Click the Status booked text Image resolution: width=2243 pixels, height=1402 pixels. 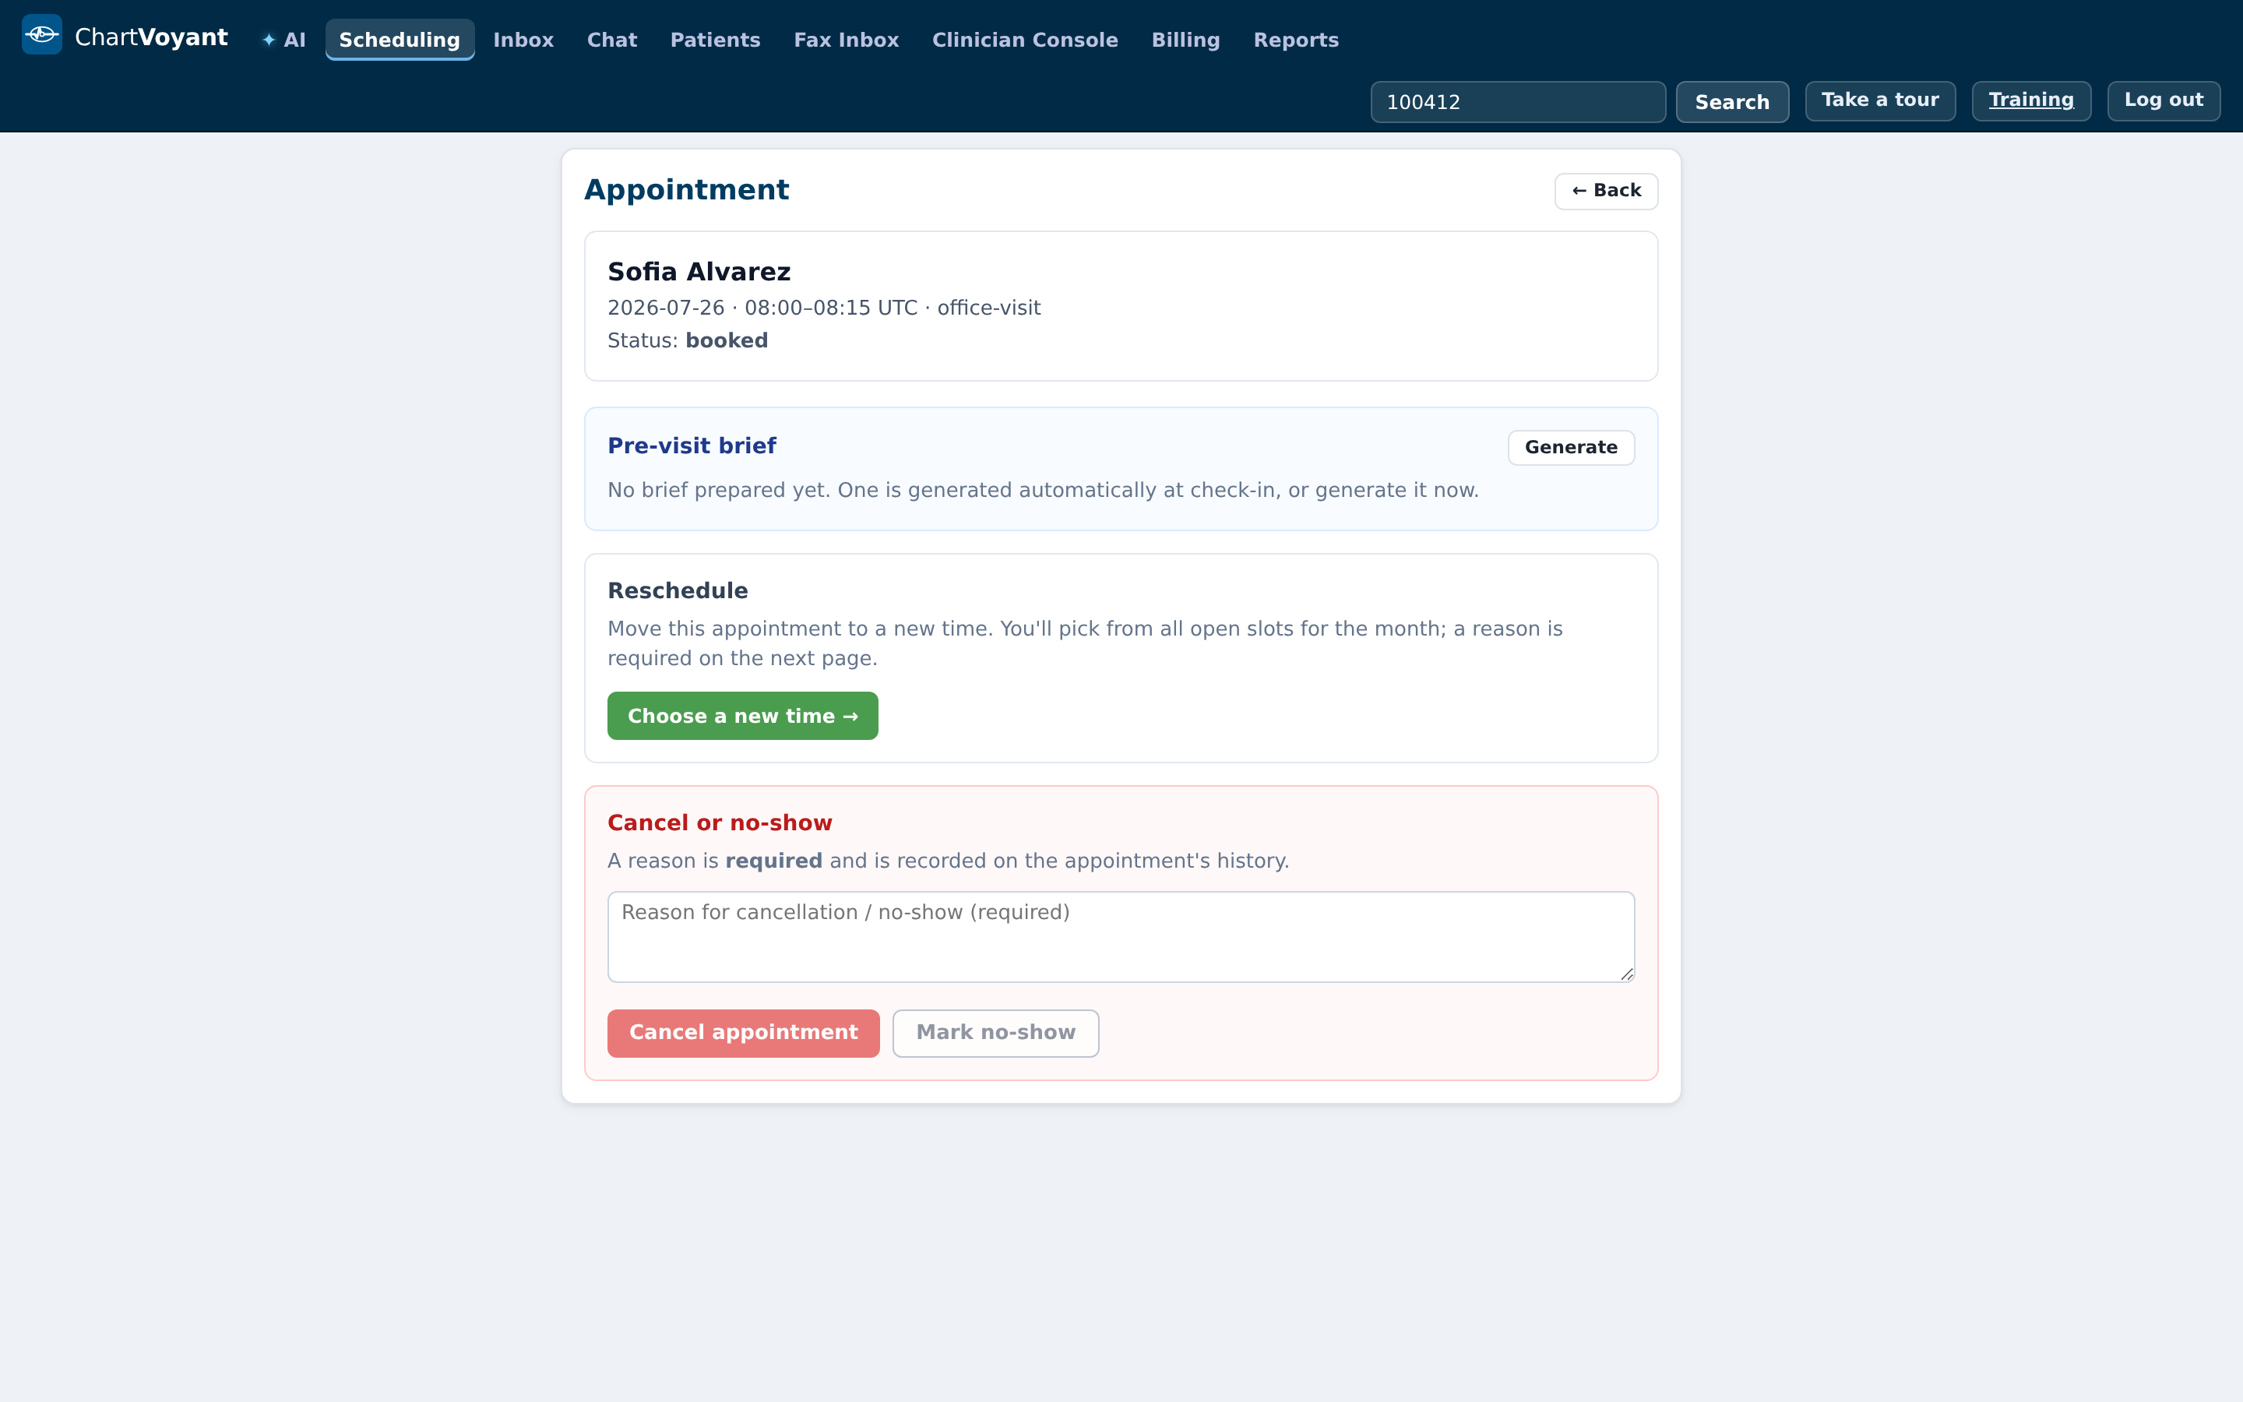[x=688, y=341]
